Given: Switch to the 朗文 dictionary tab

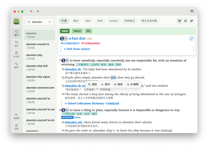Looking at the screenshot, I should pyautogui.click(x=76, y=21).
